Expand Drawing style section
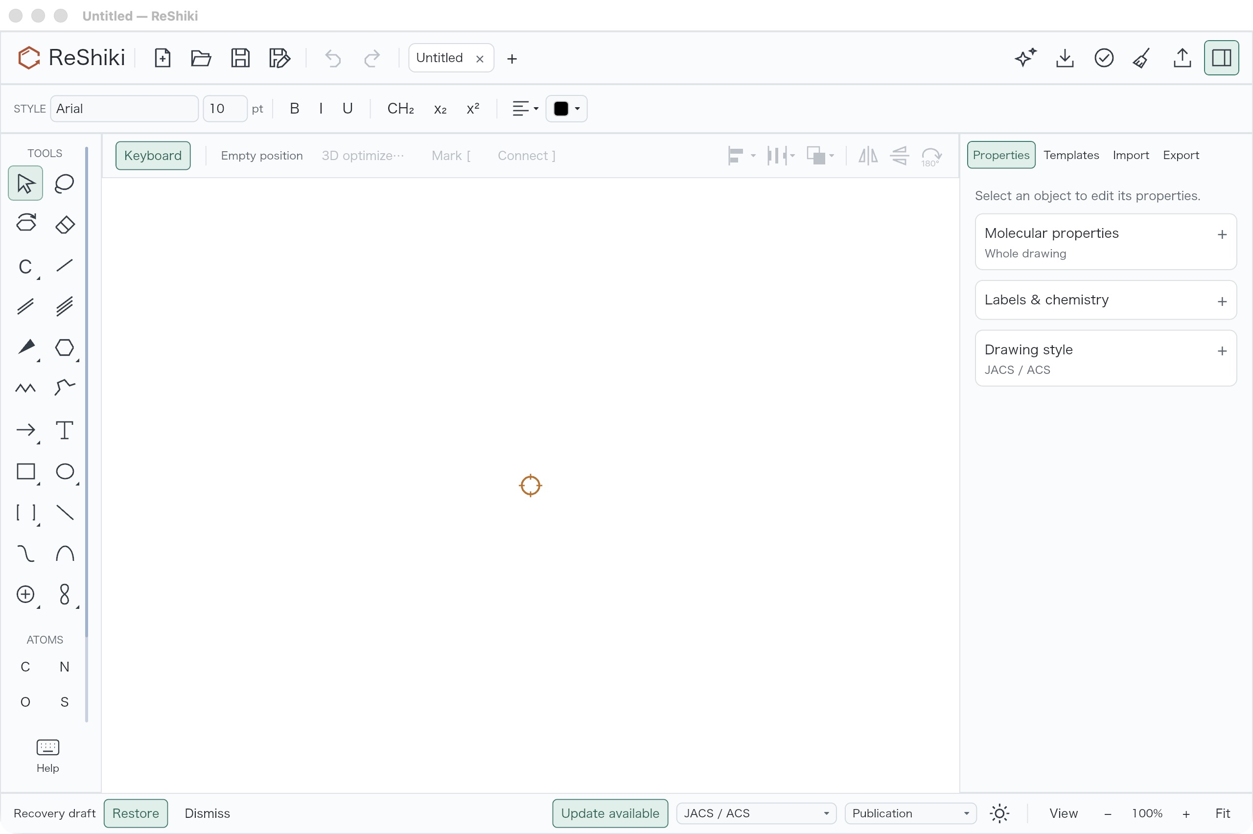Image resolution: width=1253 pixels, height=834 pixels. (1106, 358)
